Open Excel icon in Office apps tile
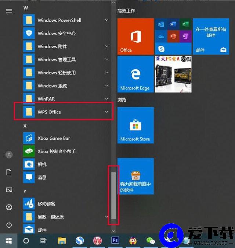The image size is (235, 248). coord(185,24)
